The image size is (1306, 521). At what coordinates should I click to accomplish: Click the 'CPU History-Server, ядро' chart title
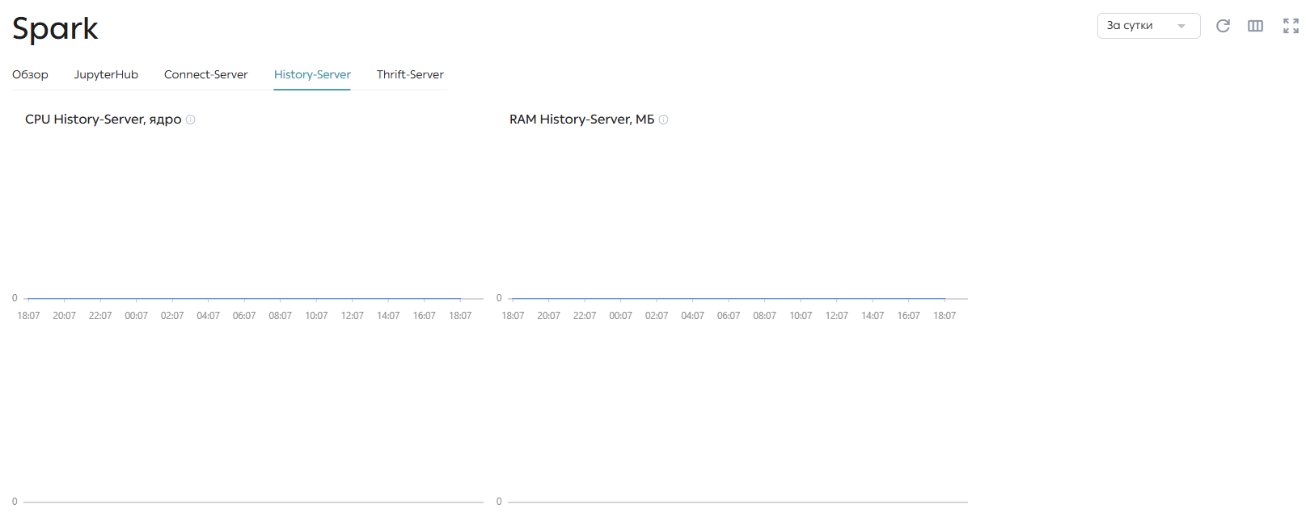103,120
